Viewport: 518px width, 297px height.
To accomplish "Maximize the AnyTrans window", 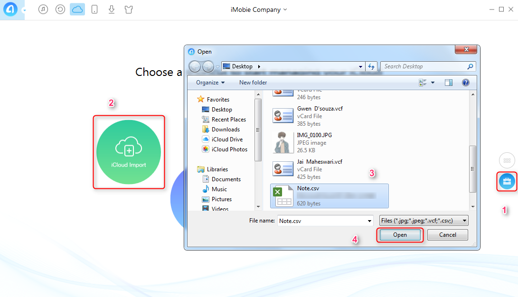I will (x=501, y=9).
